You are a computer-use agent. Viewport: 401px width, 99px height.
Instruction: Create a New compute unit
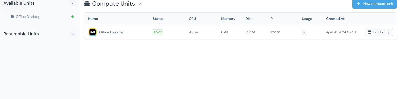tap(375, 4)
